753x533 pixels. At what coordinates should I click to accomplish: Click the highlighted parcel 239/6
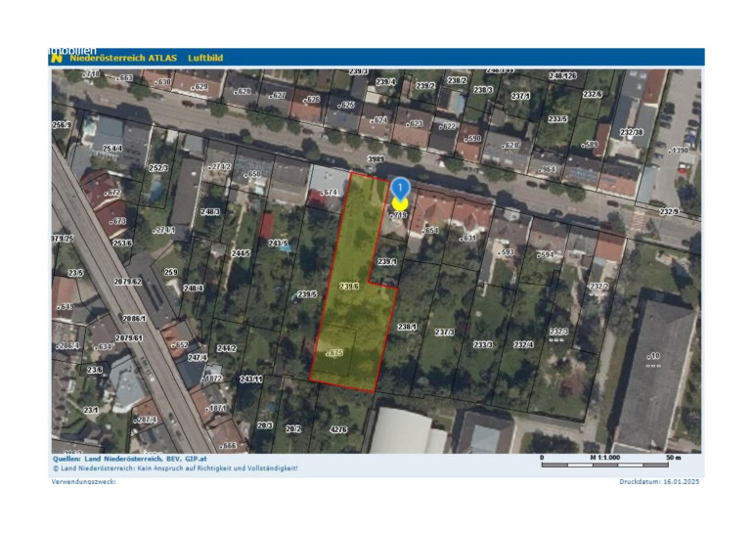(x=349, y=286)
